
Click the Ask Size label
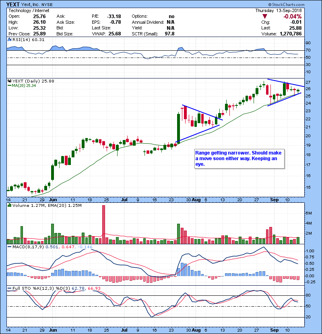click(x=66, y=22)
